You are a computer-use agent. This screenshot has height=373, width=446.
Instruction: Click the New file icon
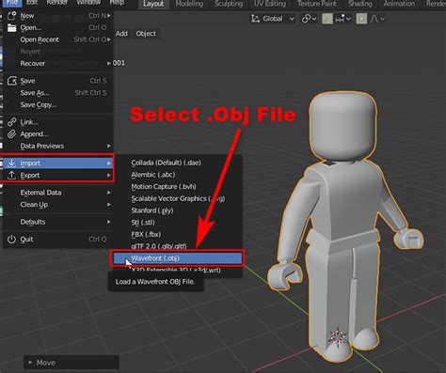coord(12,15)
